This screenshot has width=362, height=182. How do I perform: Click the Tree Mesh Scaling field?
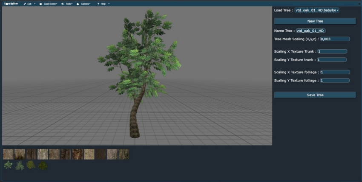pos(334,39)
